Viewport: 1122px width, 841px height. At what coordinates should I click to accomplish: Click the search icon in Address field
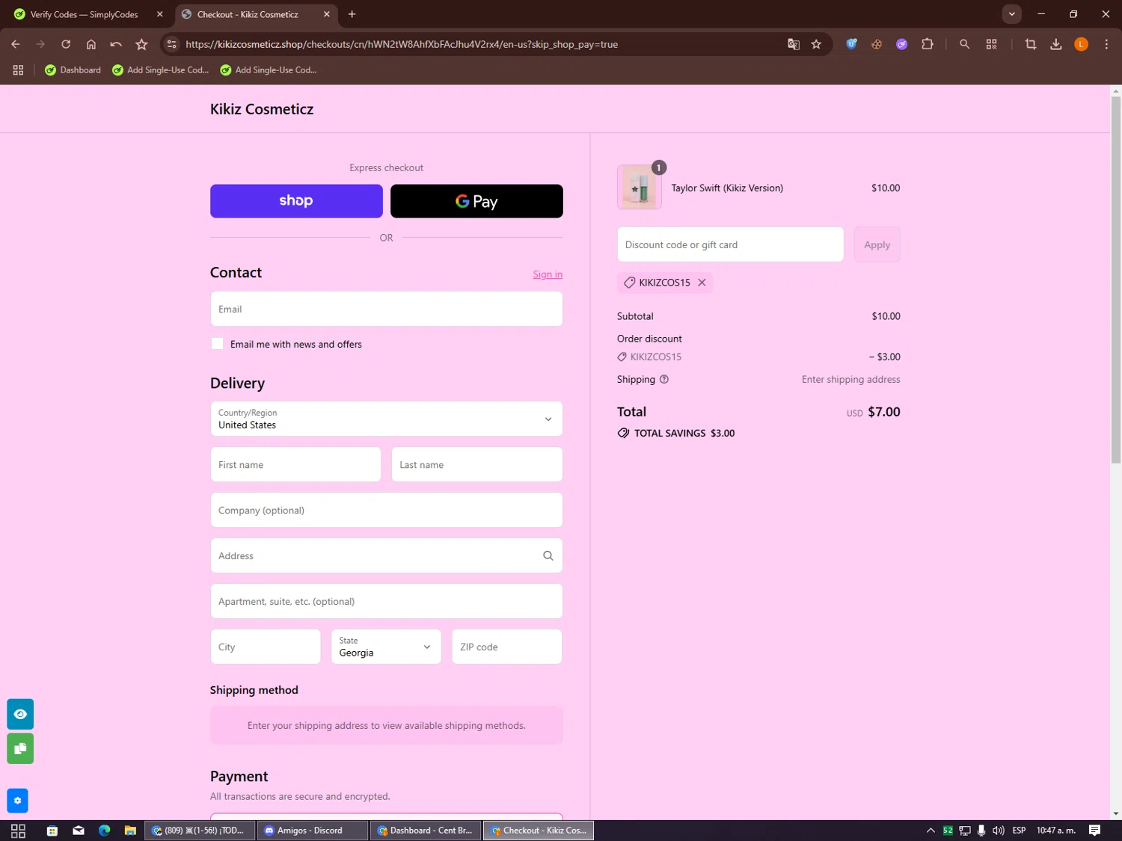coord(548,555)
